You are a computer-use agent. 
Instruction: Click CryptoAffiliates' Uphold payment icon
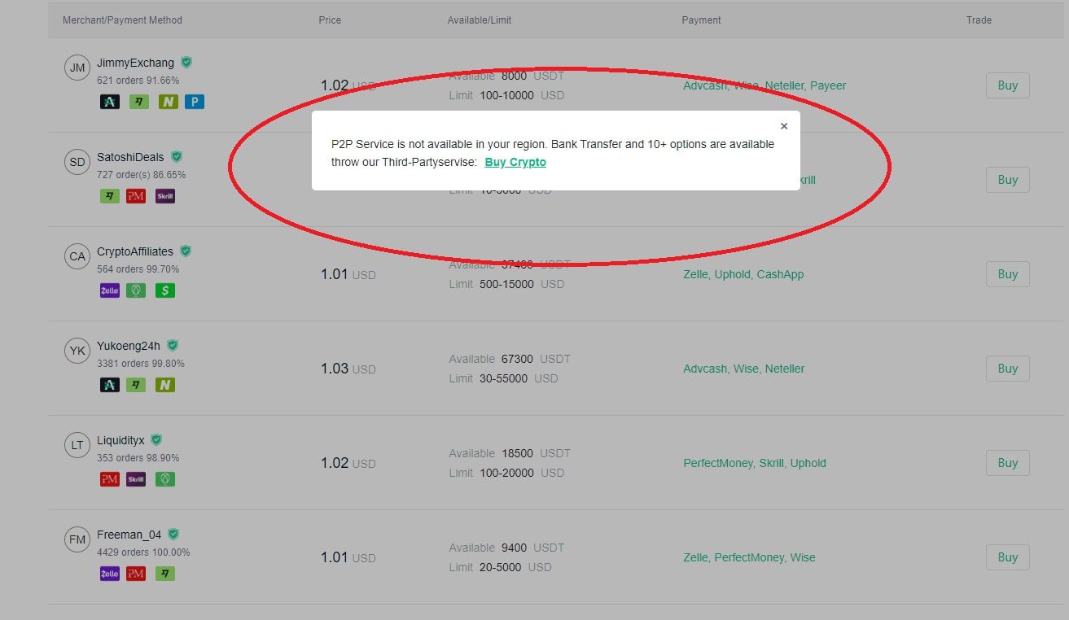136,290
